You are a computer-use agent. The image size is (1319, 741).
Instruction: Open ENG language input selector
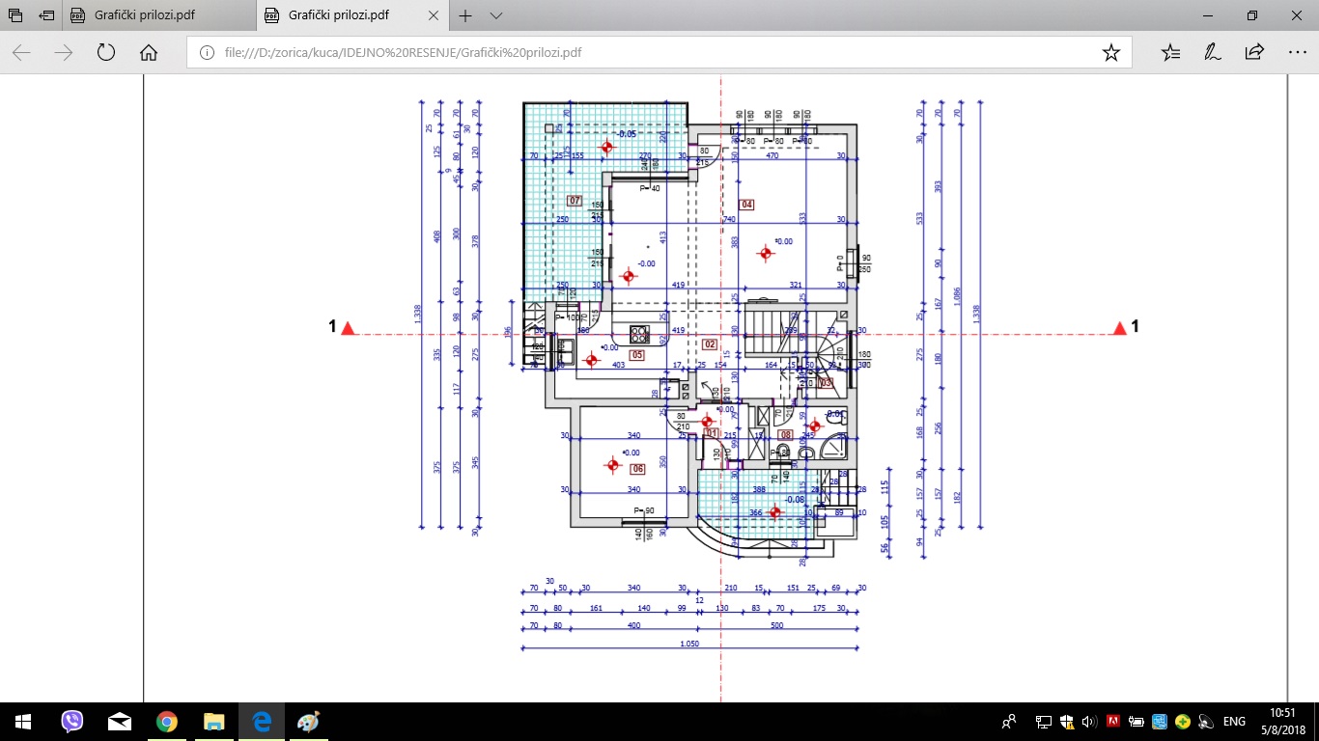pos(1234,722)
